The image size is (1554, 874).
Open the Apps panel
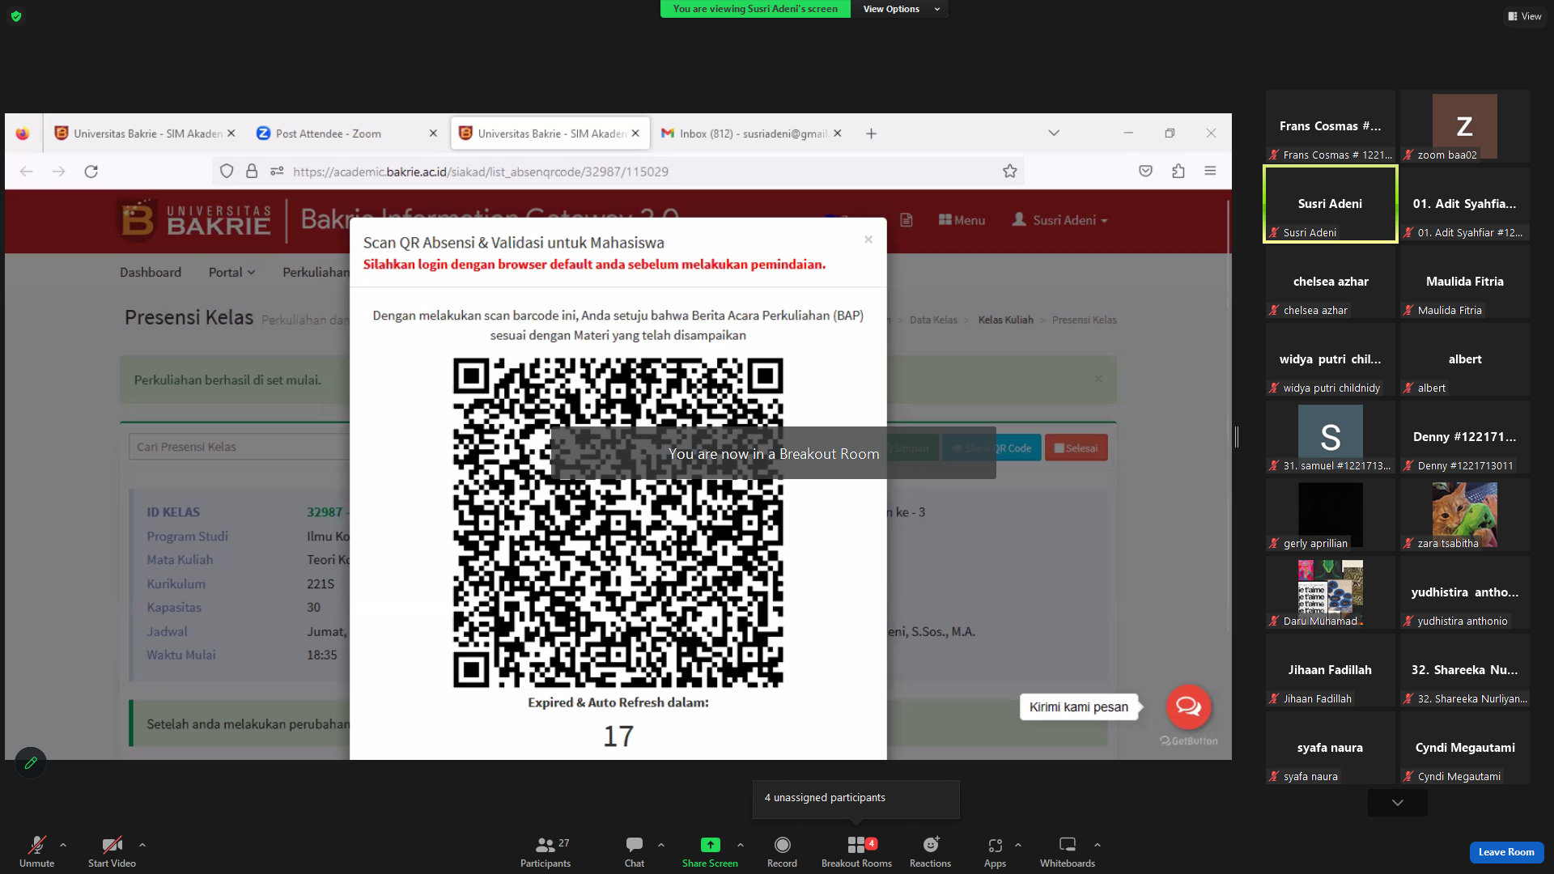click(x=995, y=851)
